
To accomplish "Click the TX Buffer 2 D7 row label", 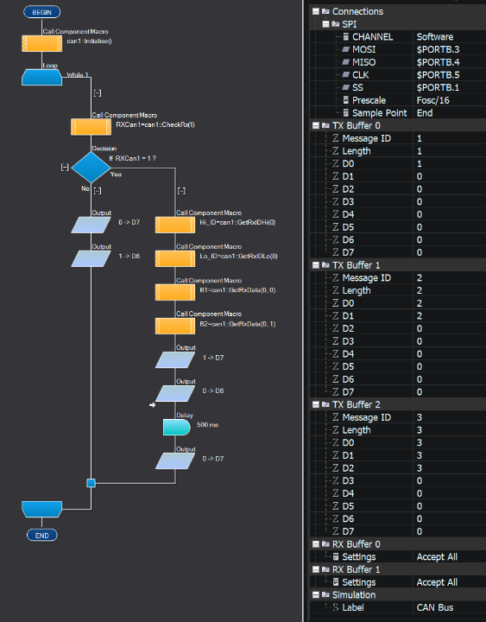I will [x=348, y=531].
